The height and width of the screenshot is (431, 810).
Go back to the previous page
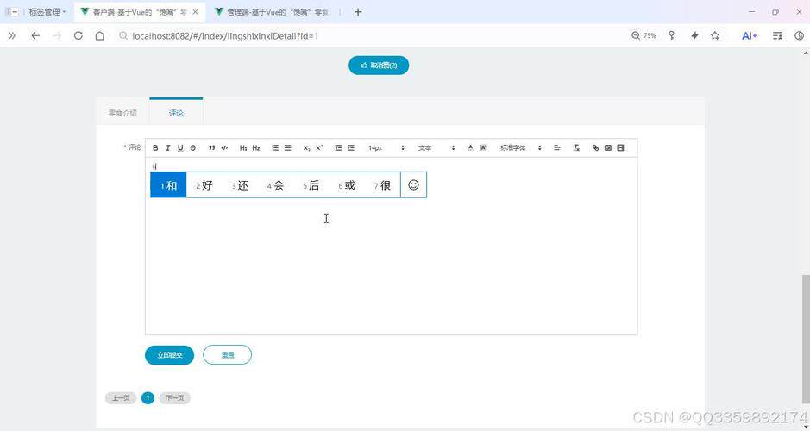[35, 35]
